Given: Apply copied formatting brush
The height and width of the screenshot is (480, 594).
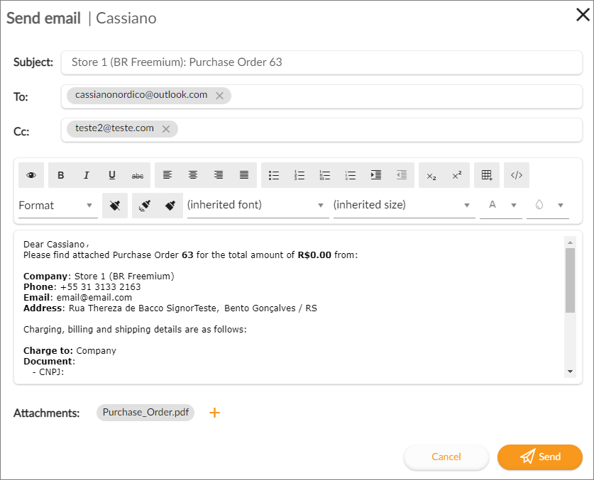Looking at the screenshot, I should (170, 206).
